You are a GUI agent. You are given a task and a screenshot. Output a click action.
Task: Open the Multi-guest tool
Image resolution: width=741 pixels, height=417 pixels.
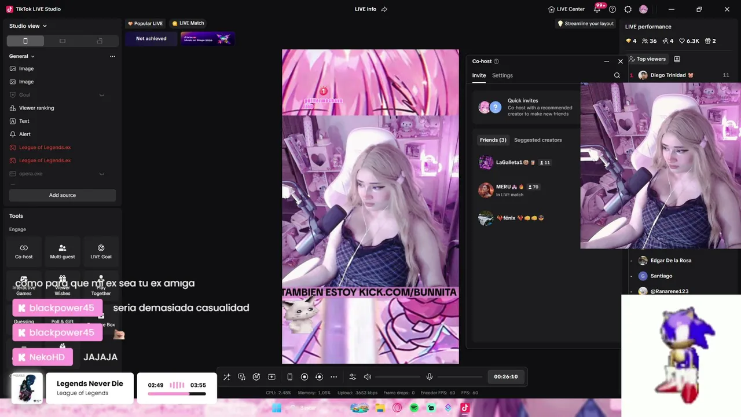(x=63, y=251)
